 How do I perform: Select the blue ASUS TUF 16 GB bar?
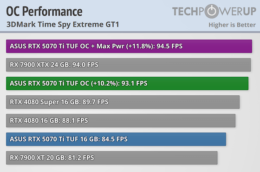[x=116, y=139]
